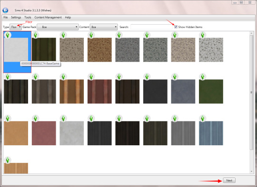Click plumbob icon on solid charcoal floor

click(x=147, y=77)
